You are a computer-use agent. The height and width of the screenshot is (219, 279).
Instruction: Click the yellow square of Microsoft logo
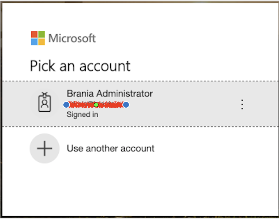coord(42,42)
